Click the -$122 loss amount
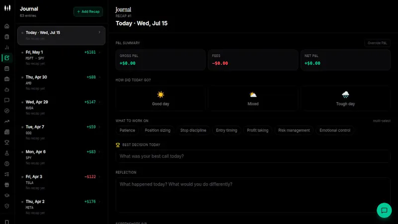Viewport: 398px width, 224px height. point(90,177)
